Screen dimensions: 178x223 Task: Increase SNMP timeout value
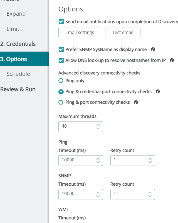click(x=98, y=193)
